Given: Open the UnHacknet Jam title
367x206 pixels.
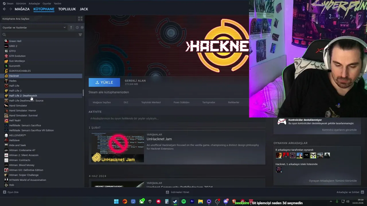Looking at the screenshot, I should point(159,139).
